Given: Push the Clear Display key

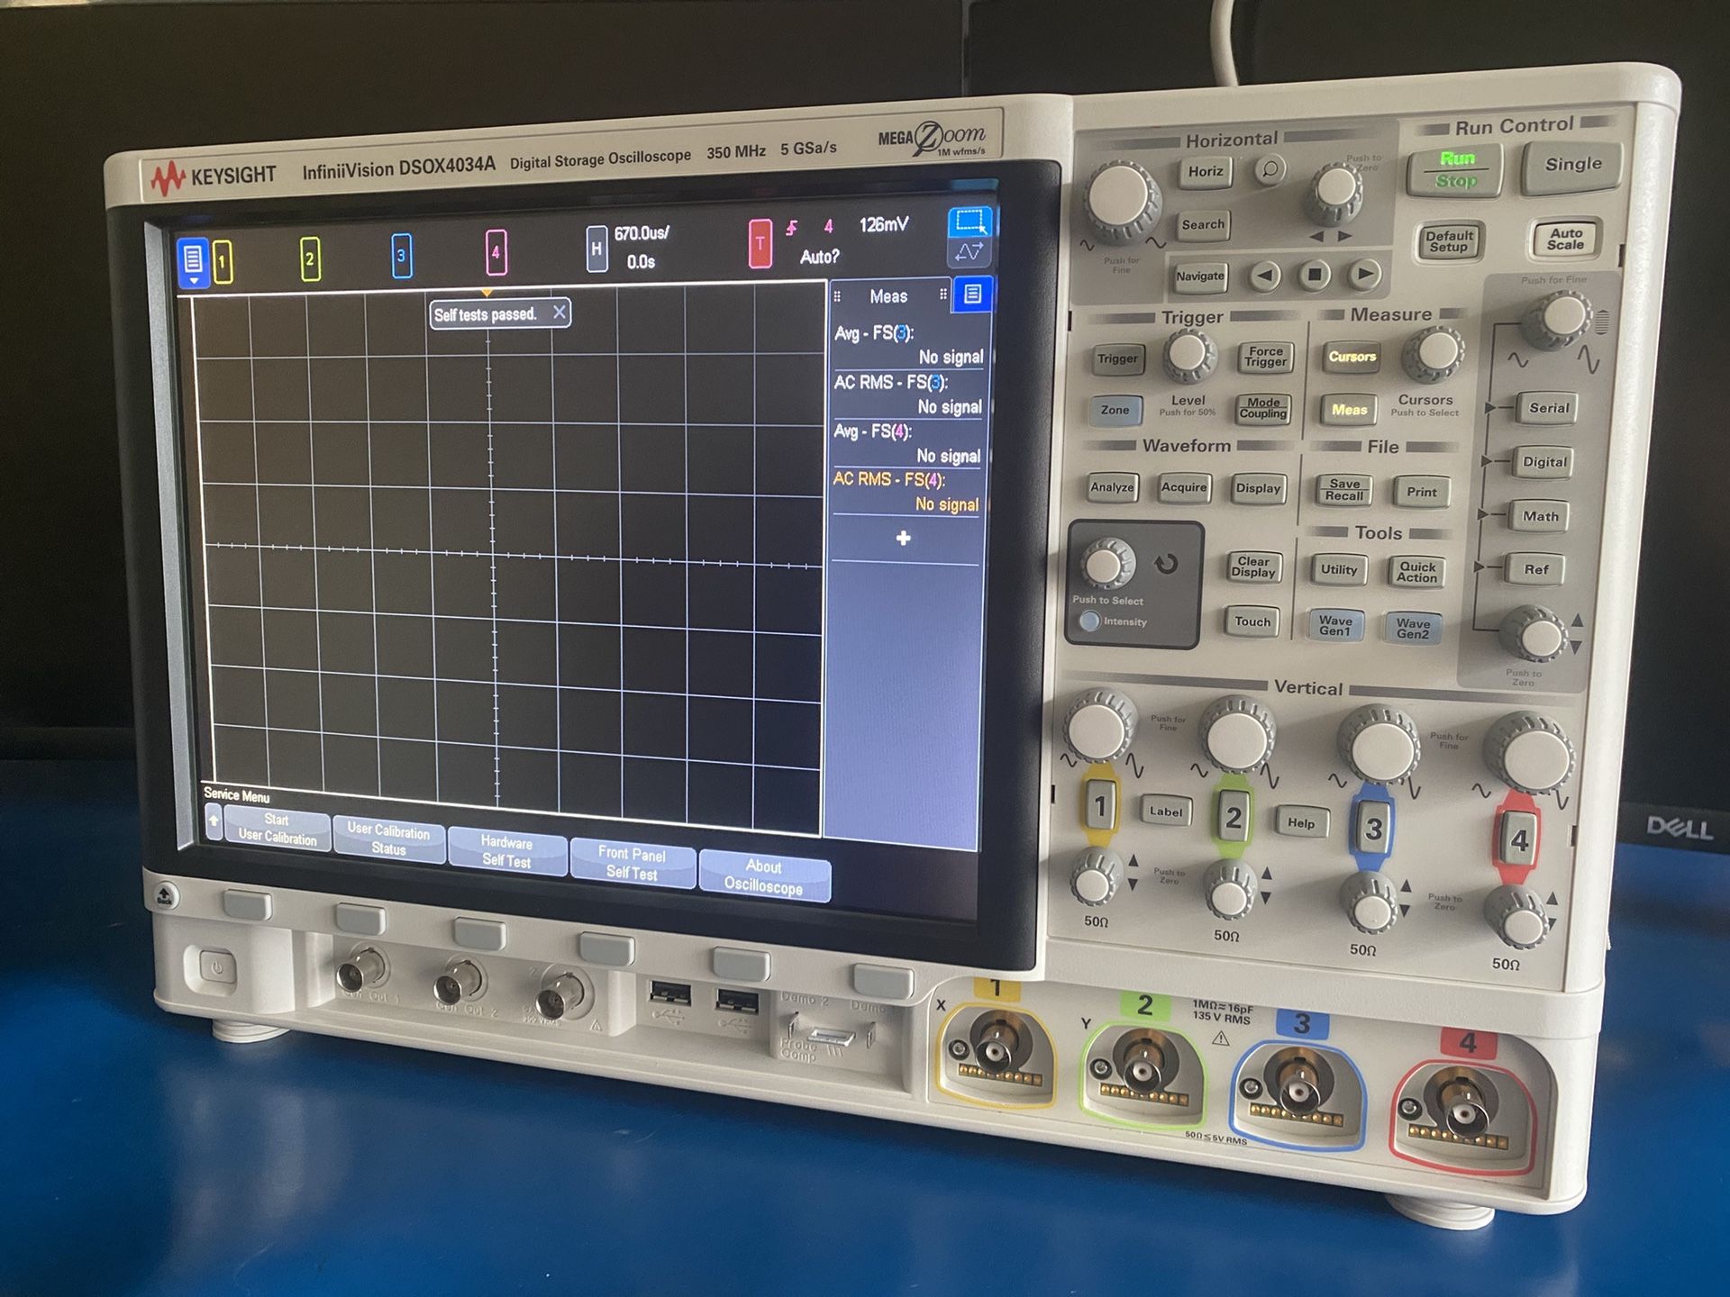Looking at the screenshot, I should tap(1253, 567).
